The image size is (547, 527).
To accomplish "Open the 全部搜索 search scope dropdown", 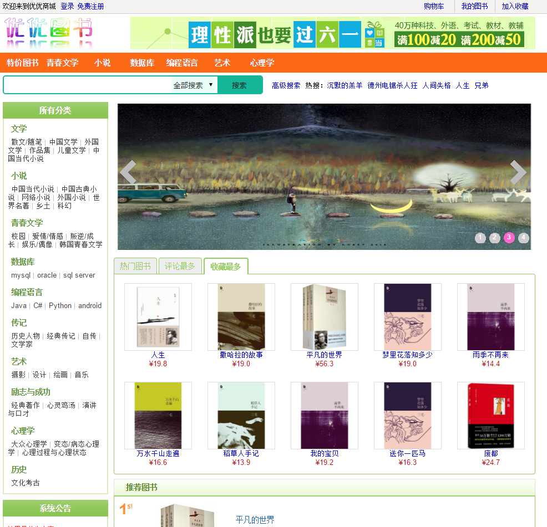I will pos(194,85).
